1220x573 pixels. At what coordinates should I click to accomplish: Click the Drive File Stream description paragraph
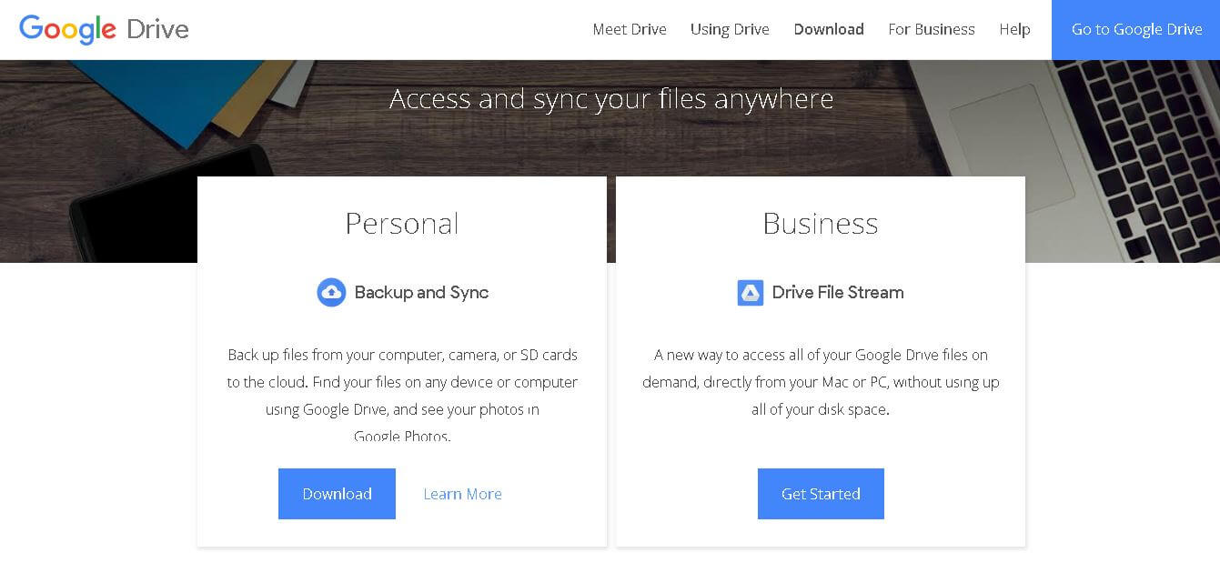[821, 382]
